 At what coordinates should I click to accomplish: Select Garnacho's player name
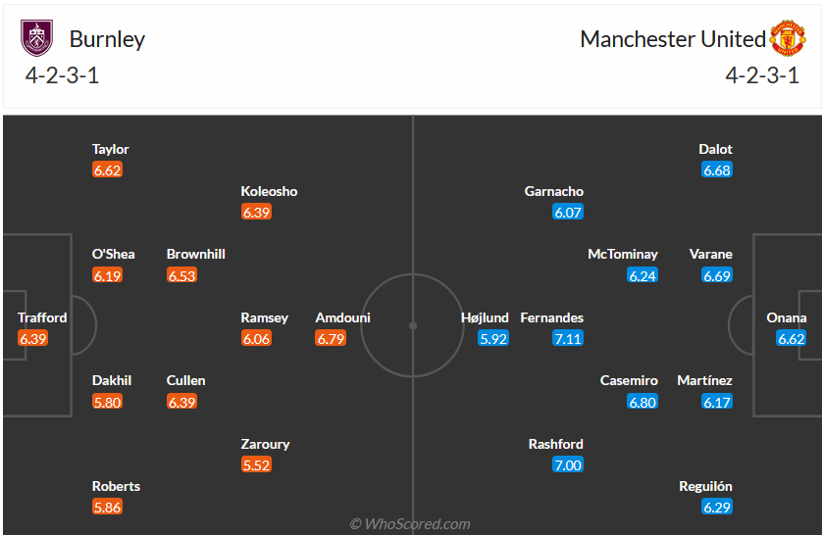(x=554, y=191)
